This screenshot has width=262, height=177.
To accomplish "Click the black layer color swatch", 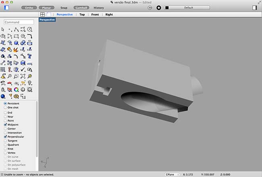I will (x=167, y=8).
